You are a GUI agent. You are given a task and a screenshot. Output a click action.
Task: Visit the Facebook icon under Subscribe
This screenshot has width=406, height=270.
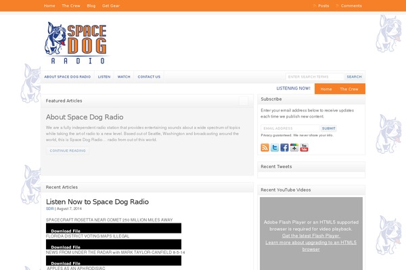point(284,148)
